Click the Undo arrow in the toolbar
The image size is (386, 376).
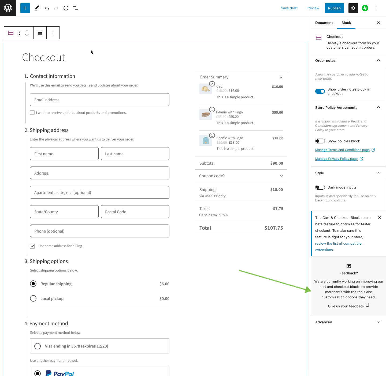click(47, 8)
